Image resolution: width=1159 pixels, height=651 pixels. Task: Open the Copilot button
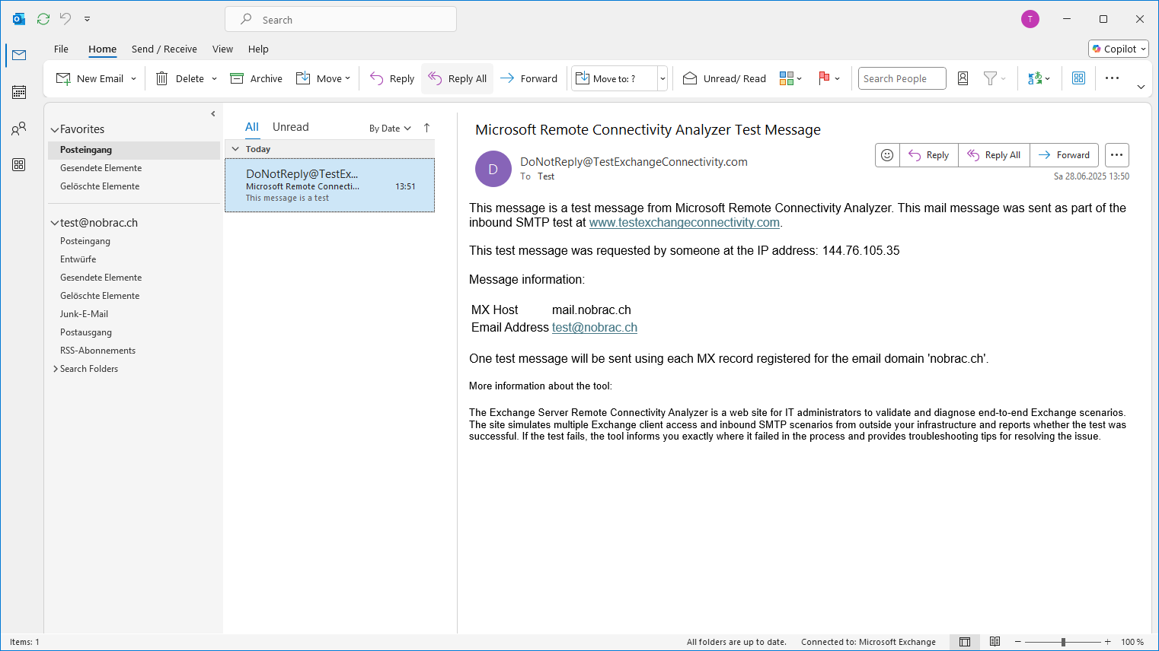click(x=1119, y=49)
